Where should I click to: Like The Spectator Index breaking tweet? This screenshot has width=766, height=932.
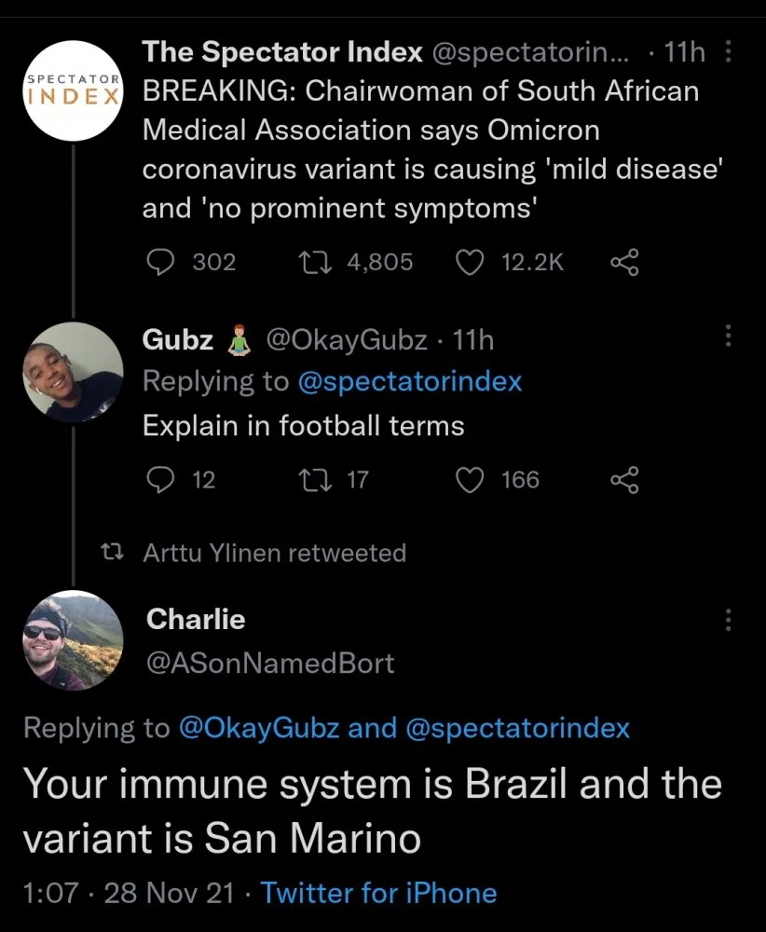click(468, 263)
